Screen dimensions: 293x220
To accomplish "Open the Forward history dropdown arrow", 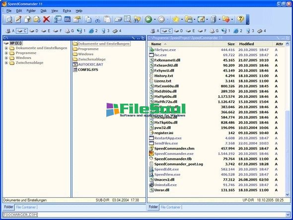I will click(x=168, y=19).
